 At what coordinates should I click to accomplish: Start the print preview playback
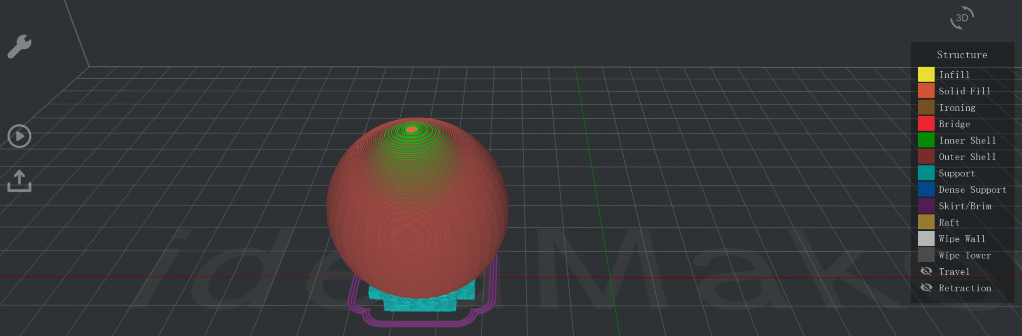tap(19, 136)
